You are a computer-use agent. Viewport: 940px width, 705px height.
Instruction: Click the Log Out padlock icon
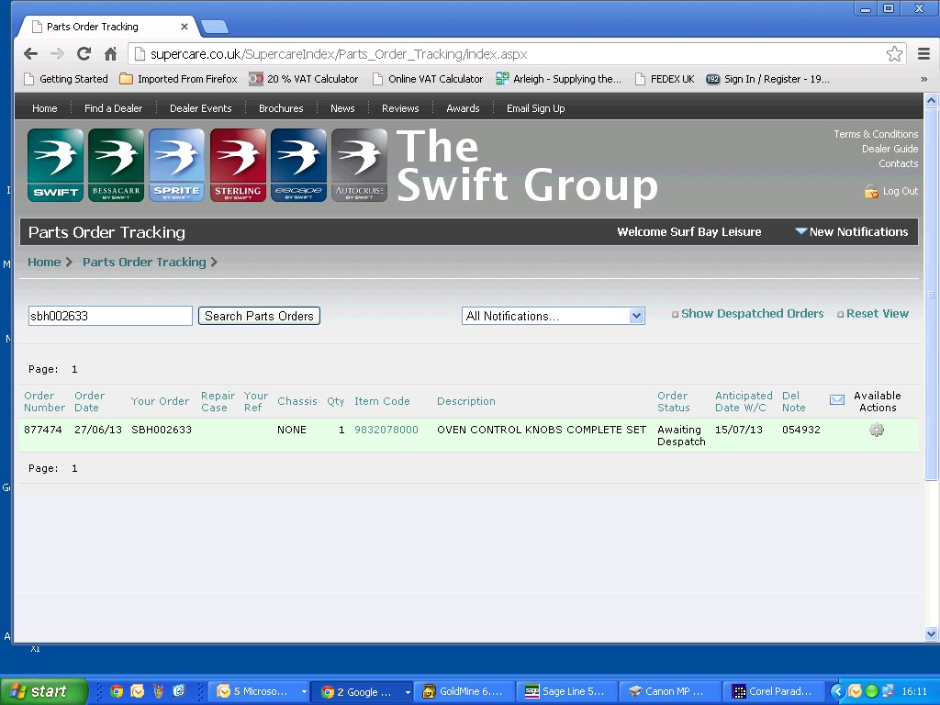pyautogui.click(x=871, y=191)
